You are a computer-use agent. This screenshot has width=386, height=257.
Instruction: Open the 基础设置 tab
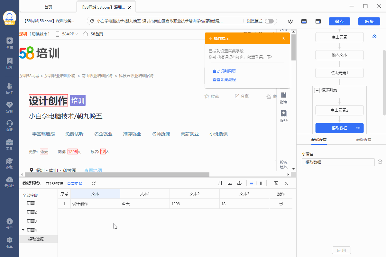tap(319, 140)
